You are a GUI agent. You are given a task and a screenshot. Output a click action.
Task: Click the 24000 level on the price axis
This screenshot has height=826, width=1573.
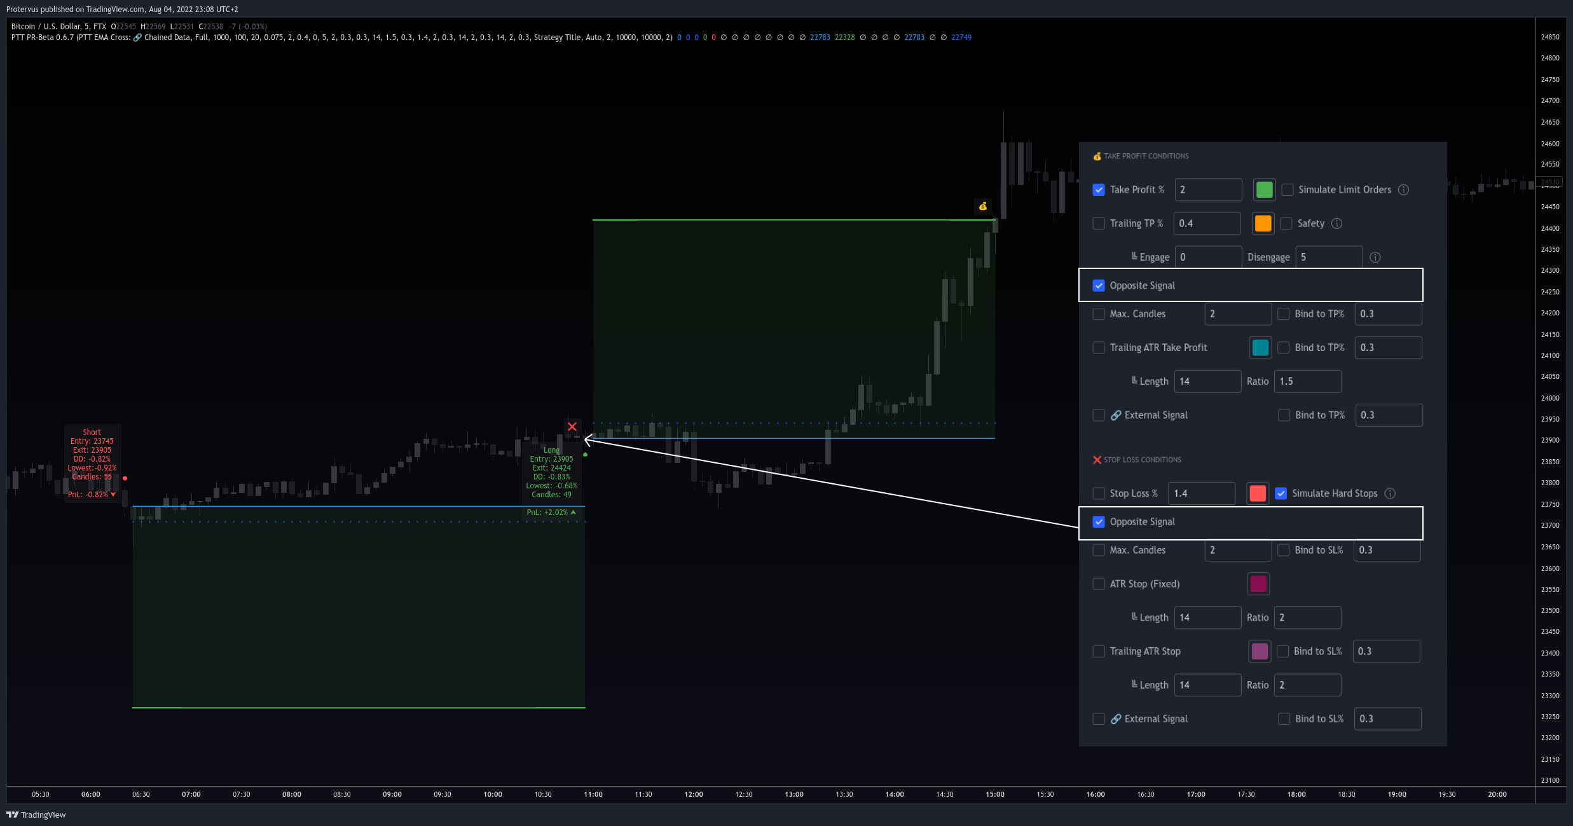pos(1550,398)
